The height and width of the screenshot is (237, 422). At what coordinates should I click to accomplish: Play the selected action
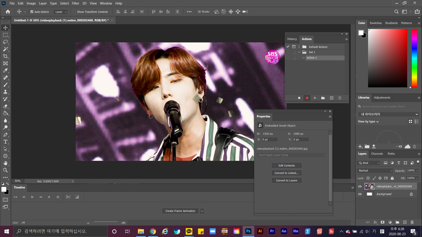tap(315, 98)
